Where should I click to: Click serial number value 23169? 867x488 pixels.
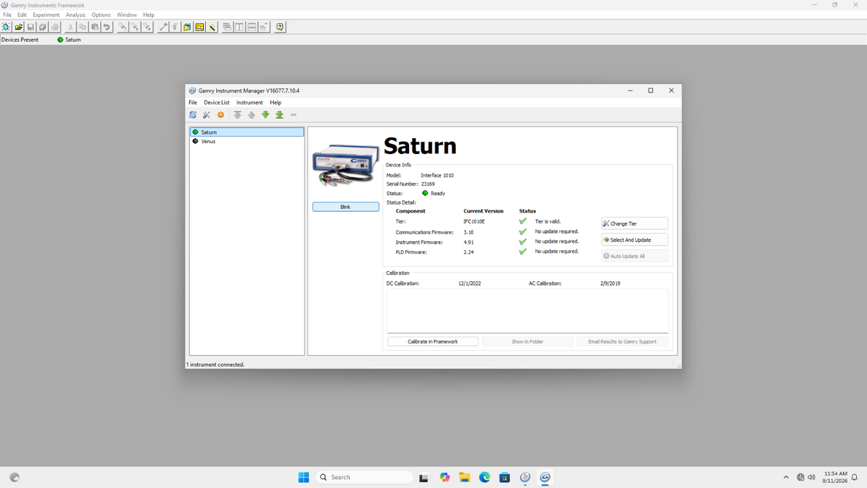point(428,184)
